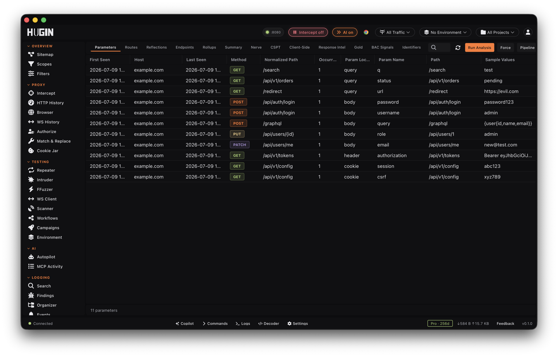
Task: Click the Scopes funnel icon
Action: 31,64
